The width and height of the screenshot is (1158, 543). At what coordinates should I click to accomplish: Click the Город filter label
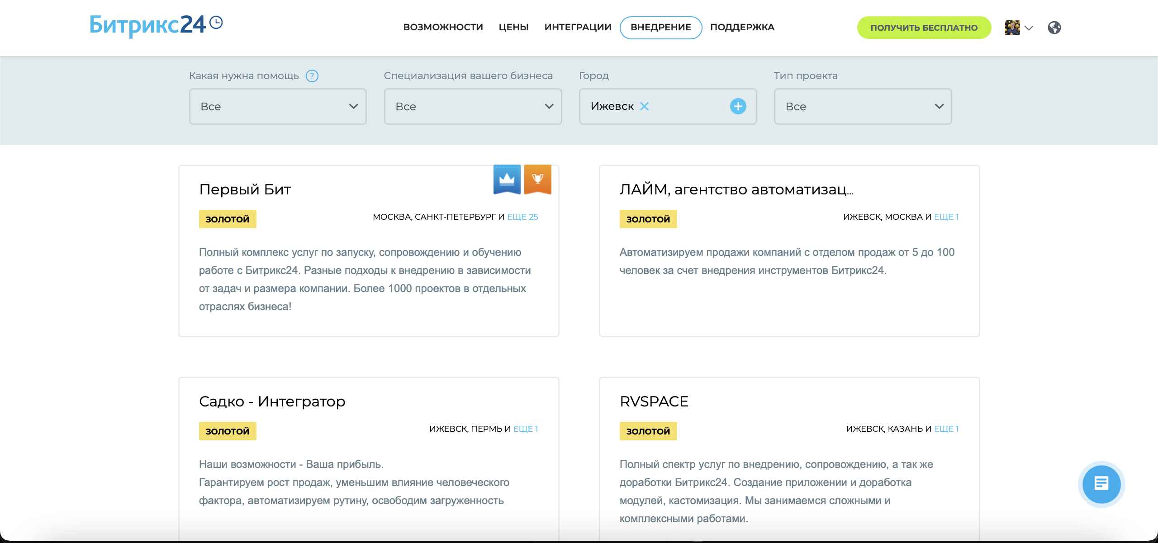tap(594, 76)
